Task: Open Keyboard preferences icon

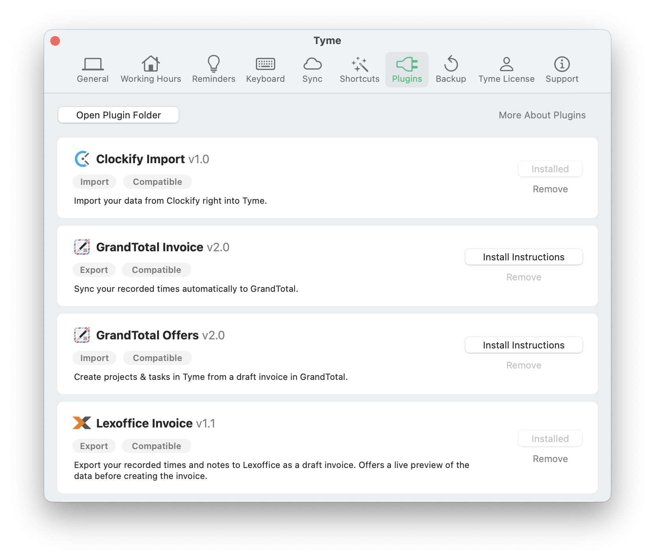Action: pyautogui.click(x=265, y=64)
